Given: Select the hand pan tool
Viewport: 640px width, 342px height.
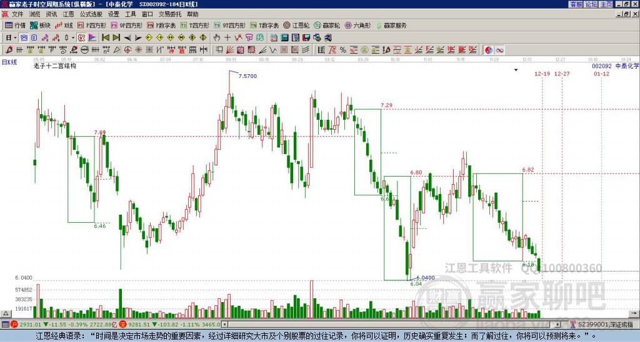Looking at the screenshot, I should [x=216, y=38].
